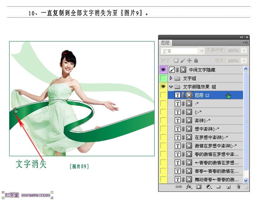
Task: Hide the 中间文字隐藏 layer via eye icon
Action: [163, 70]
